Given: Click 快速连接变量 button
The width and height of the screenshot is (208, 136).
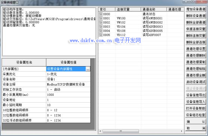Looking at the screenshot, I should coord(196,29).
